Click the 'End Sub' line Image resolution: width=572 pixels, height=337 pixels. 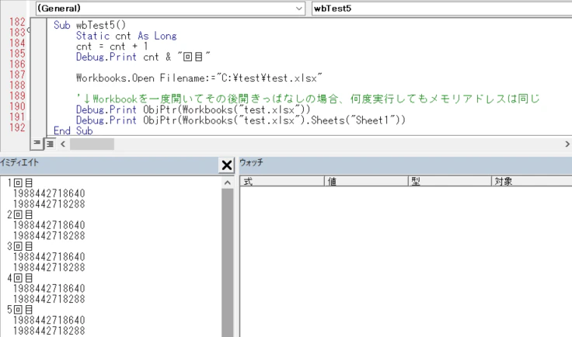(x=73, y=130)
